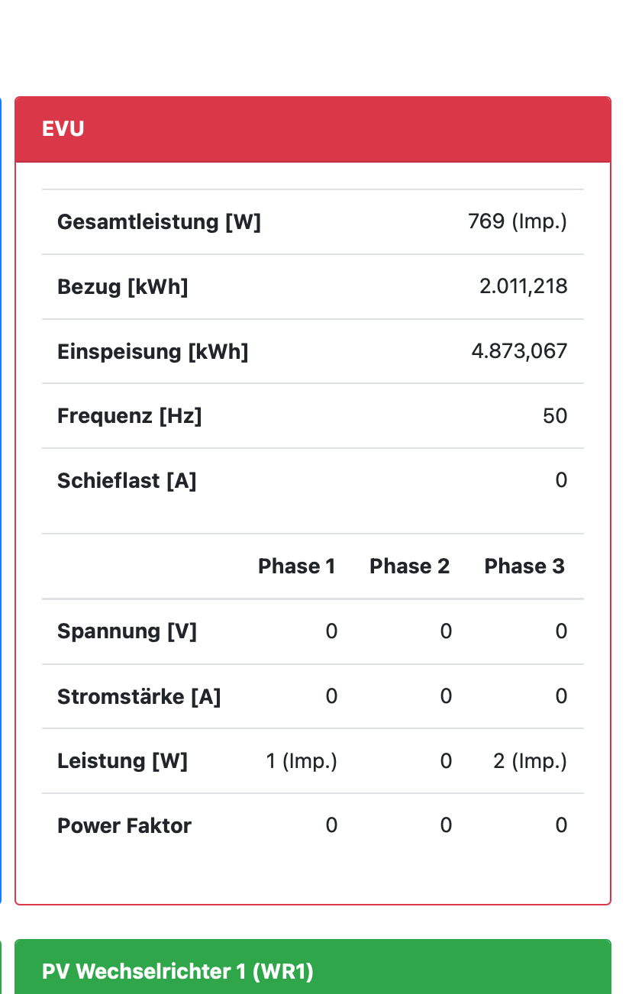Click the Phase 3 Leistung value 2 (Imp.)
Screen dimensions: 629x994
click(530, 761)
